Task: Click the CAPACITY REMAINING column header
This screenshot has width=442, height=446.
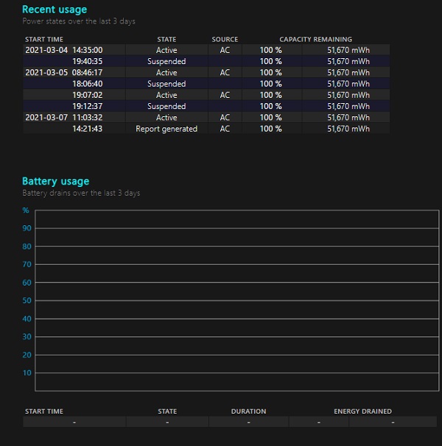Action: 315,39
